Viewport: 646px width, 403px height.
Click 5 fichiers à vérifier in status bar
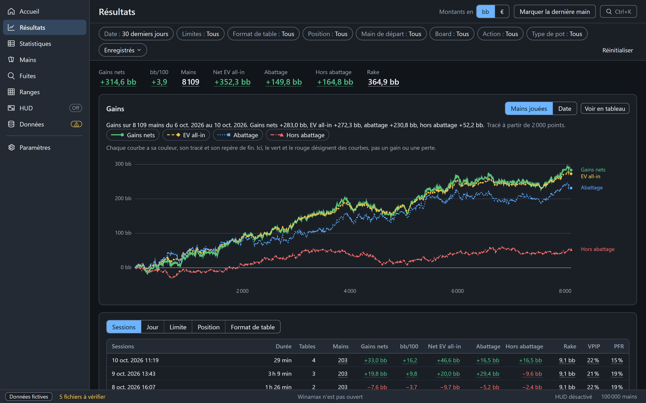click(x=83, y=397)
